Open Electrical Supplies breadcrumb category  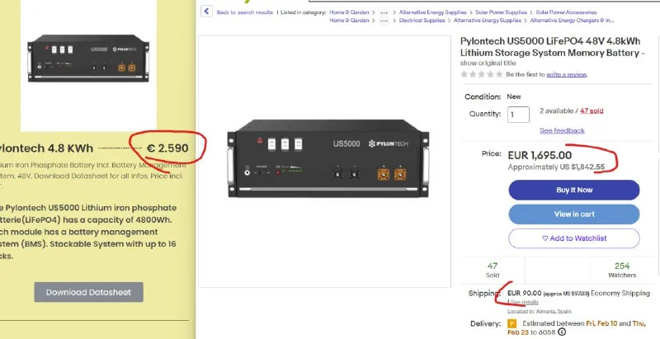pos(425,20)
